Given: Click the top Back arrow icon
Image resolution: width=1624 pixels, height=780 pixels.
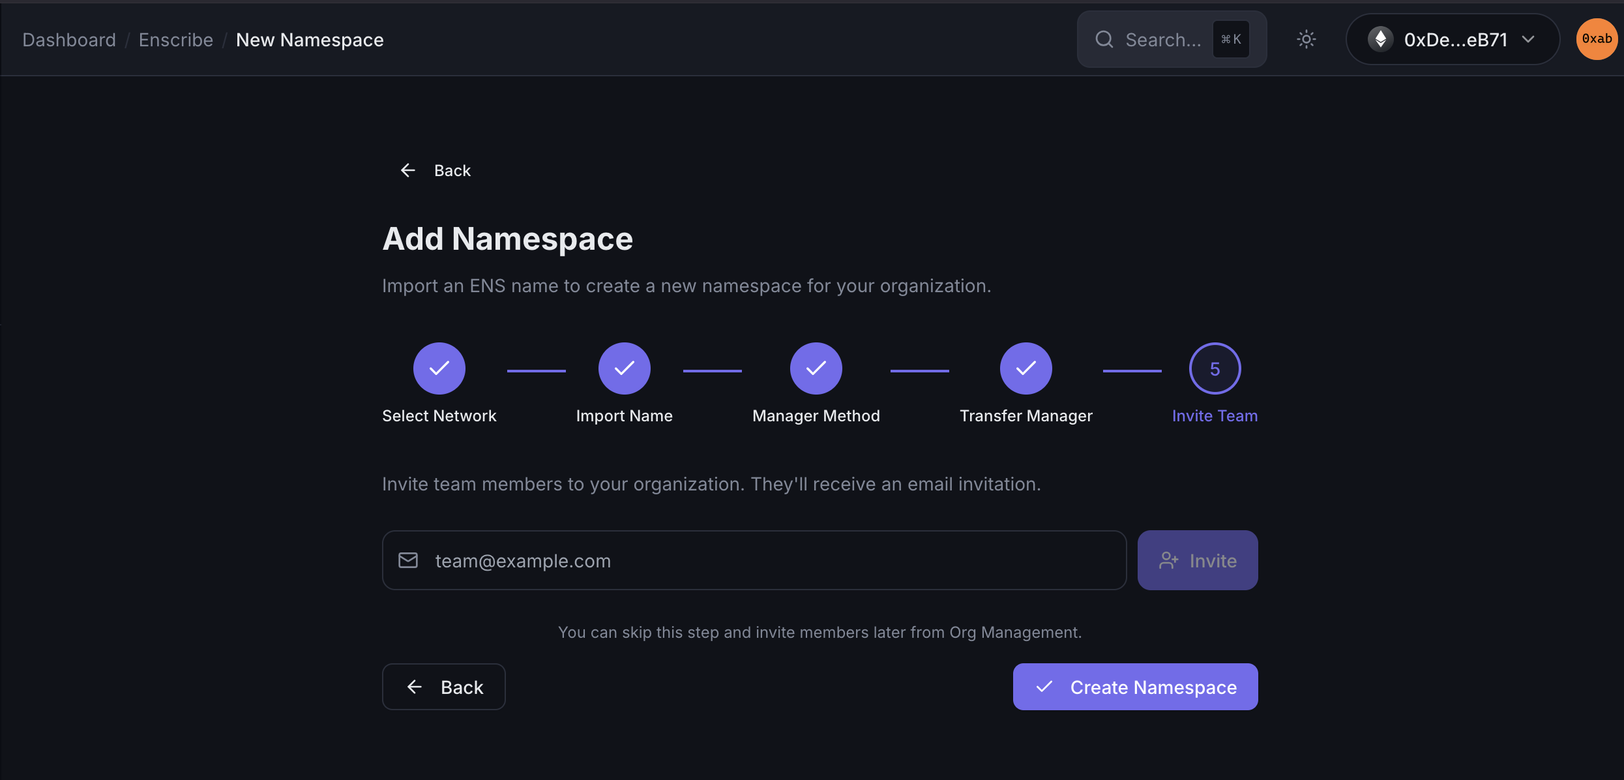Looking at the screenshot, I should click(407, 170).
